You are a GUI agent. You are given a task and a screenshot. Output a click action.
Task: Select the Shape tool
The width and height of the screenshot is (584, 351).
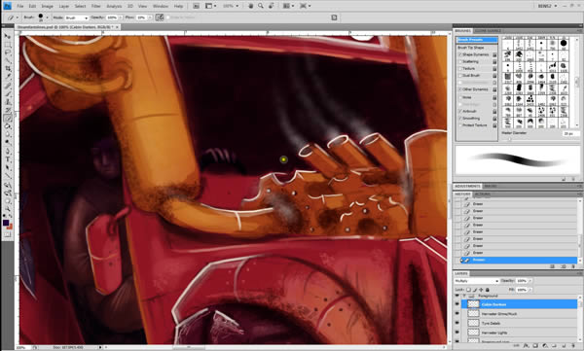tap(8, 176)
